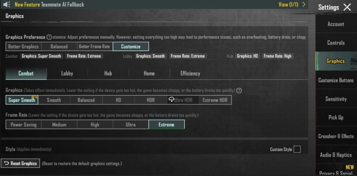
Task: Select the Better Frame Rate preference
Action: pos(94,47)
